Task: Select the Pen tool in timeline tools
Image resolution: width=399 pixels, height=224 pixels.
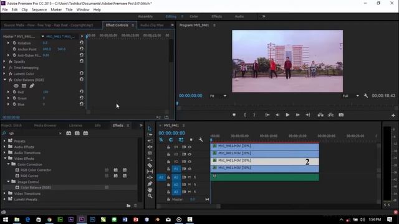Action: 150,184
